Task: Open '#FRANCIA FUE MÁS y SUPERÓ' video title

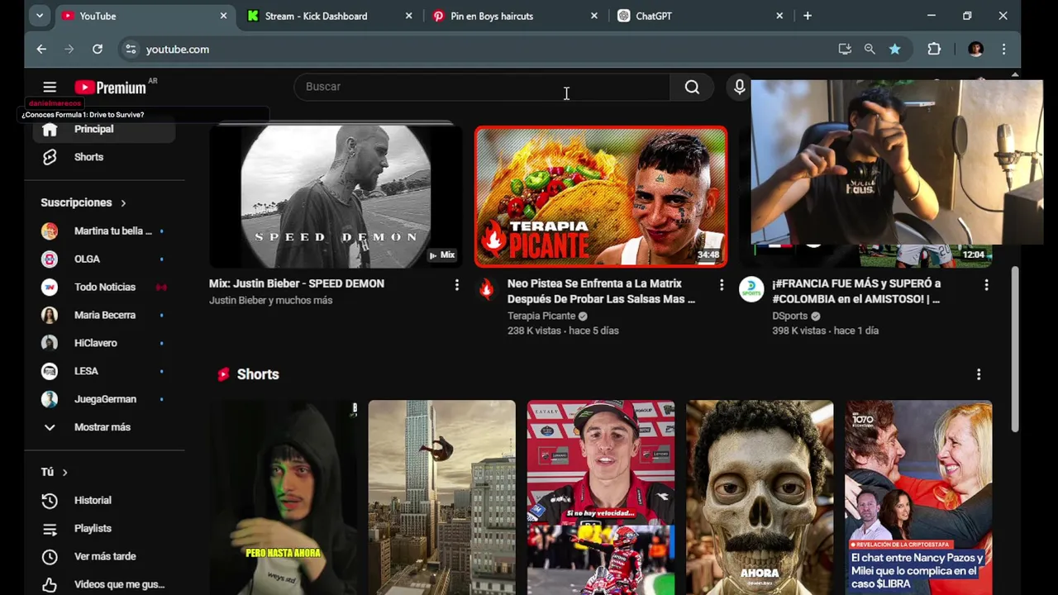Action: point(855,291)
